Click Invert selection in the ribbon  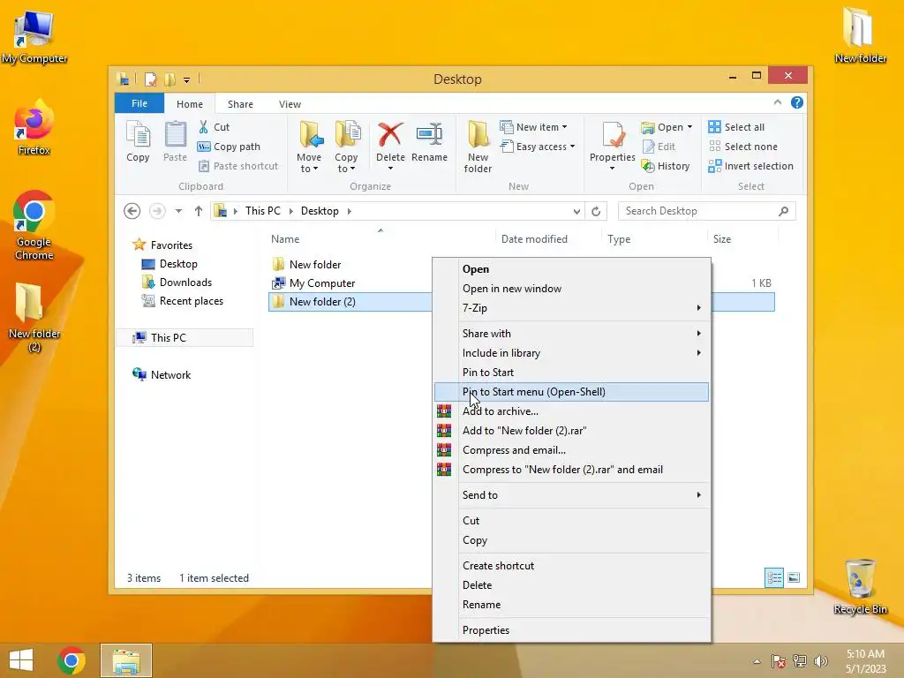pyautogui.click(x=751, y=166)
